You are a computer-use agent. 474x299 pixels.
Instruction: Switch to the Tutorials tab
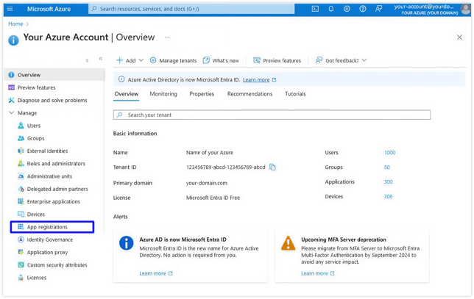(x=295, y=94)
